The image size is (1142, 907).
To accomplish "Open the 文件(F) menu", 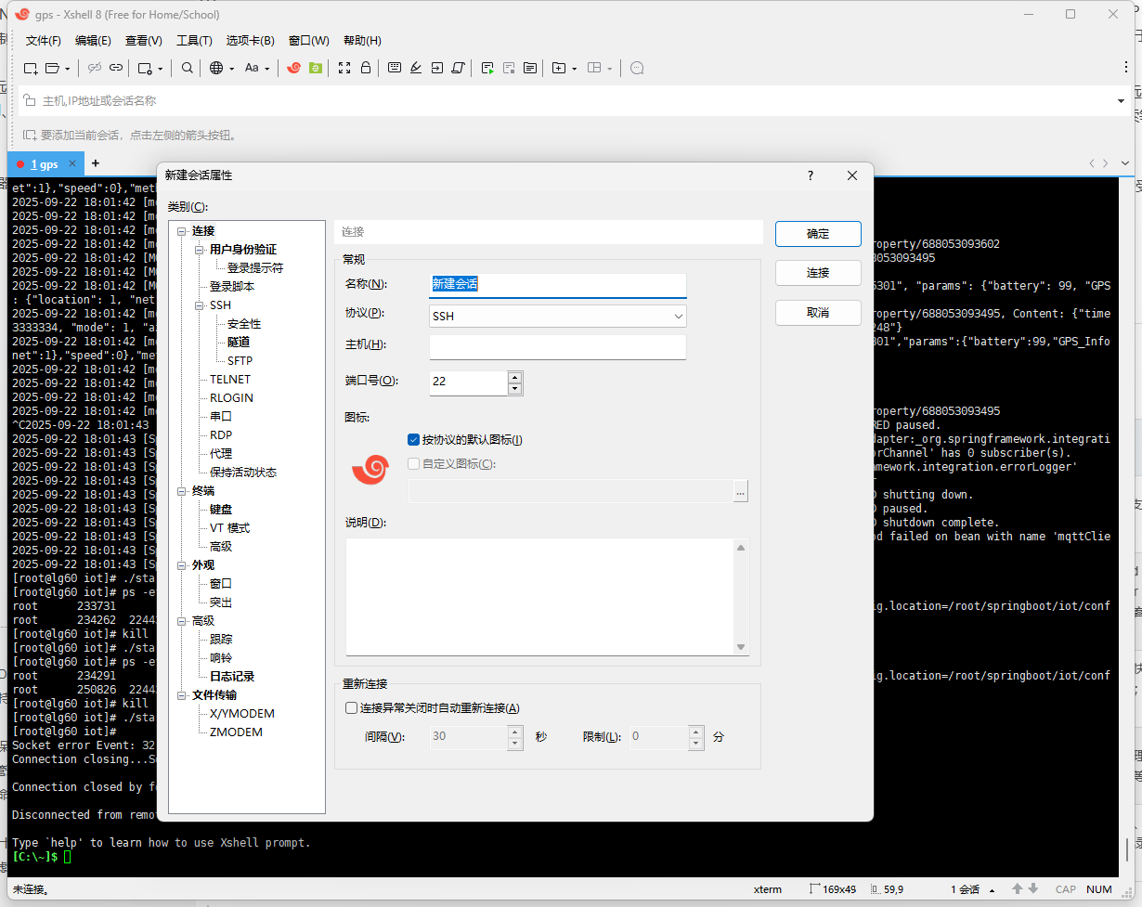I will (x=44, y=41).
